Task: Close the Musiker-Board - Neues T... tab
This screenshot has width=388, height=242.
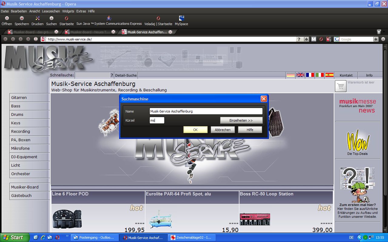Action: point(113,32)
